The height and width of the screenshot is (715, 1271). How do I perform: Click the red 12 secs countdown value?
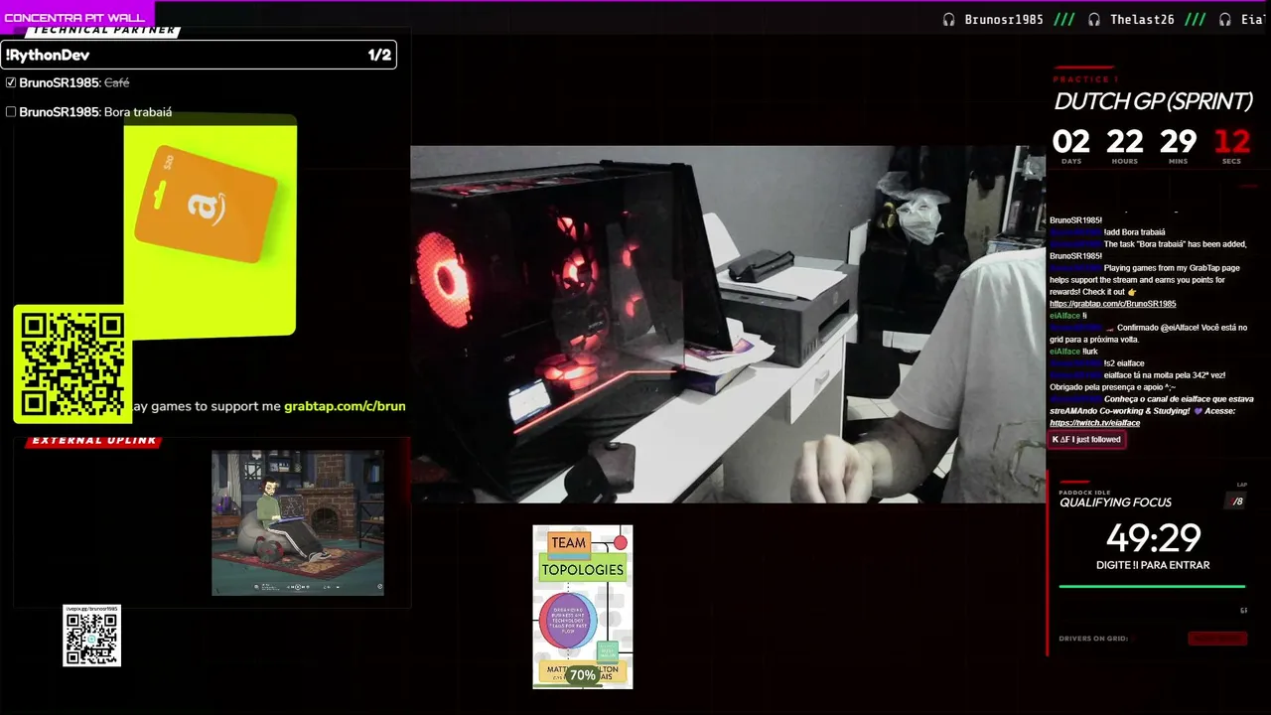point(1232,142)
